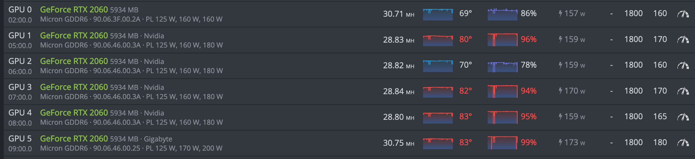Click the red temperature chart beside 80°
The height and width of the screenshot is (159, 695).
pos(438,40)
